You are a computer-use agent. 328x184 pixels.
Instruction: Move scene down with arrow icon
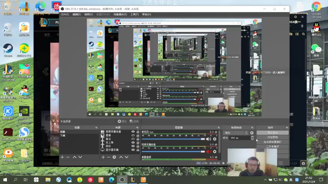tap(80, 157)
